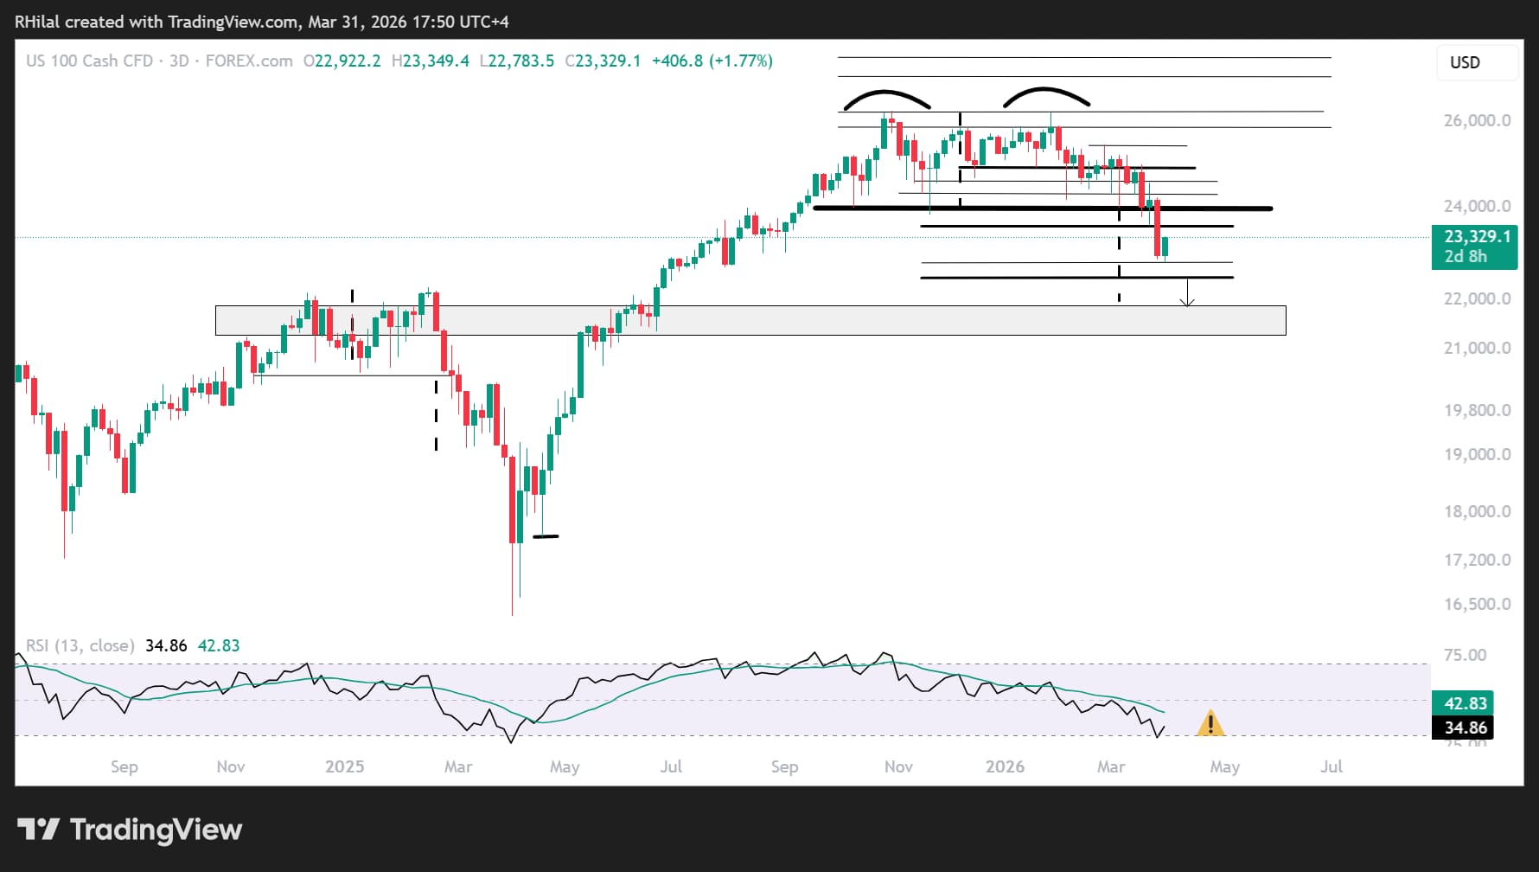Screen dimensions: 1539x872
Task: Click the latest green candle on chart
Action: 1165,247
